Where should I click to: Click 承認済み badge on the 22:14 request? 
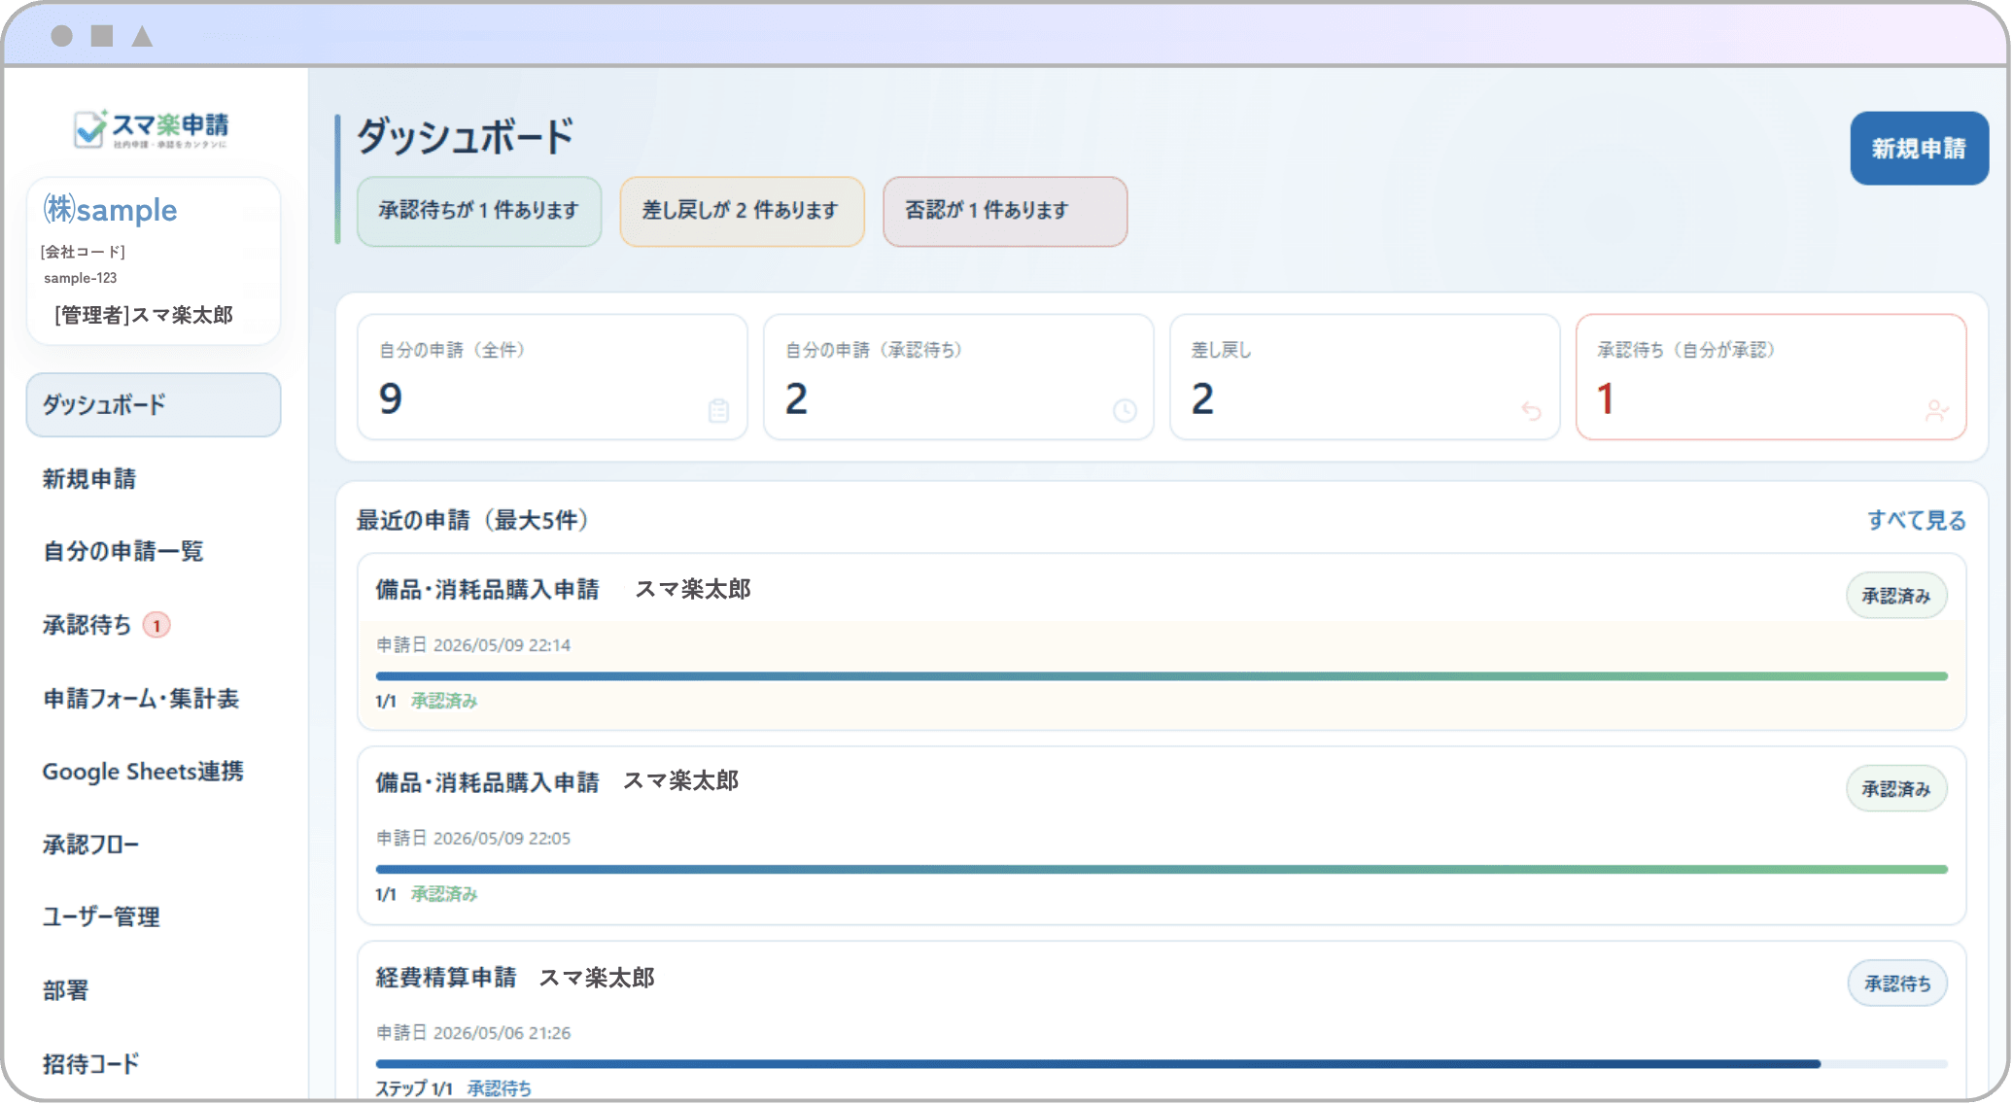click(x=1896, y=596)
